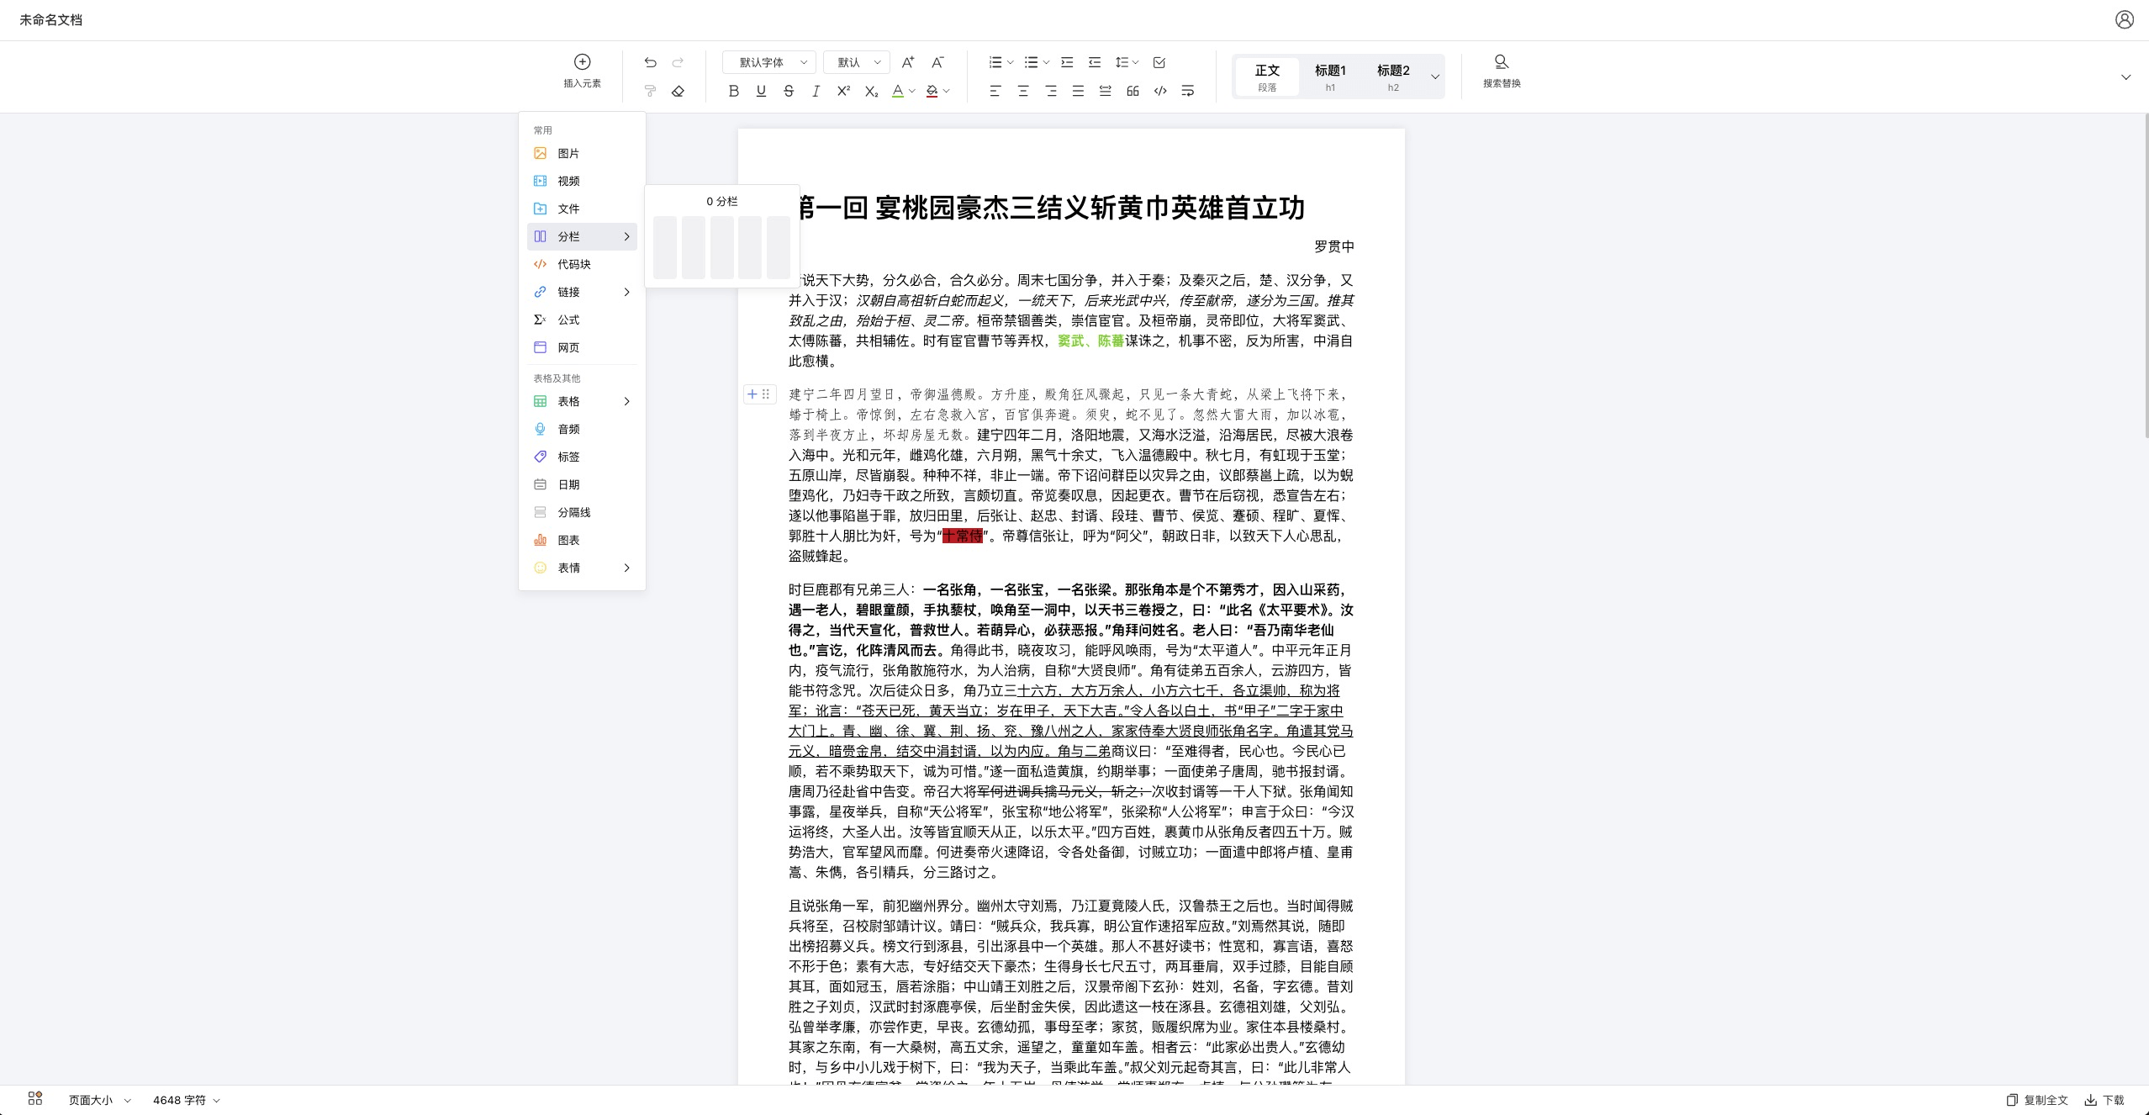Screen dimensions: 2149x1115
Task: Expand the ordered list style arrow
Action: [1010, 63]
